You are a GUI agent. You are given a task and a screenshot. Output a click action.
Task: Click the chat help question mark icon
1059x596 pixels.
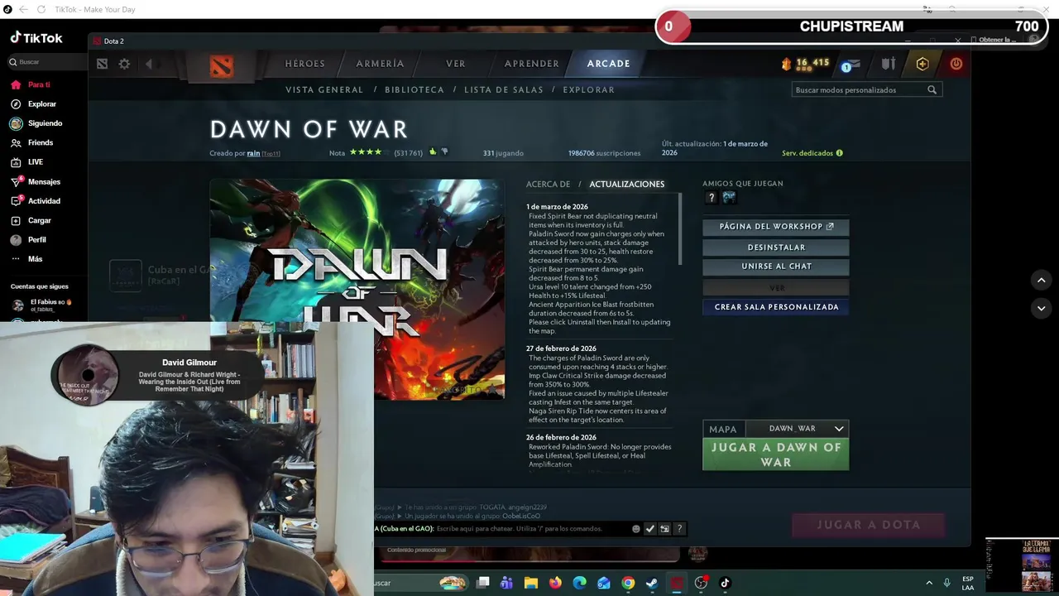[x=679, y=528]
